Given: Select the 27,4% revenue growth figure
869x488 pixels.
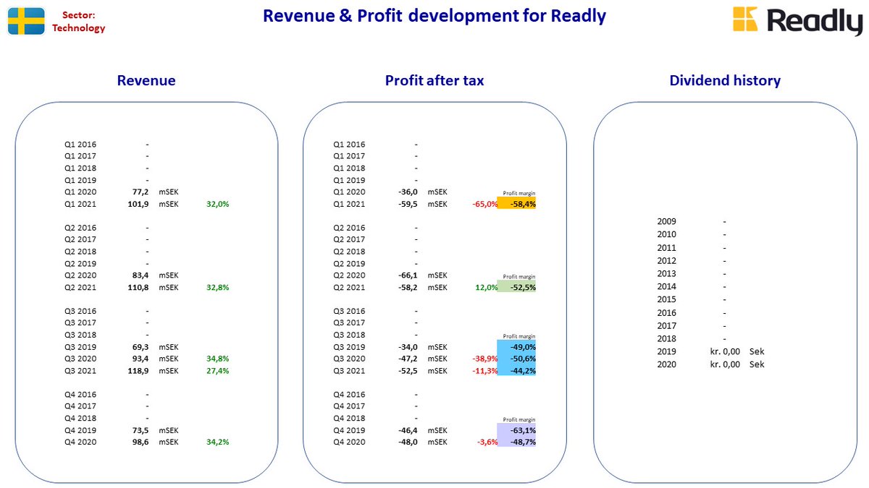Looking at the screenshot, I should tap(217, 370).
